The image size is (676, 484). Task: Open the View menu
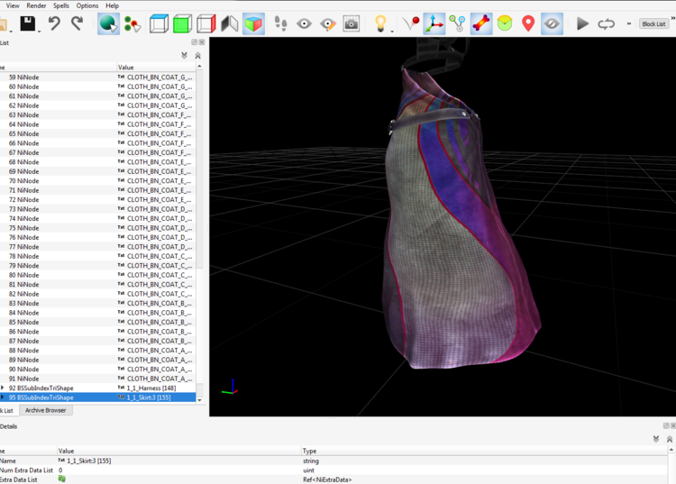pos(13,5)
